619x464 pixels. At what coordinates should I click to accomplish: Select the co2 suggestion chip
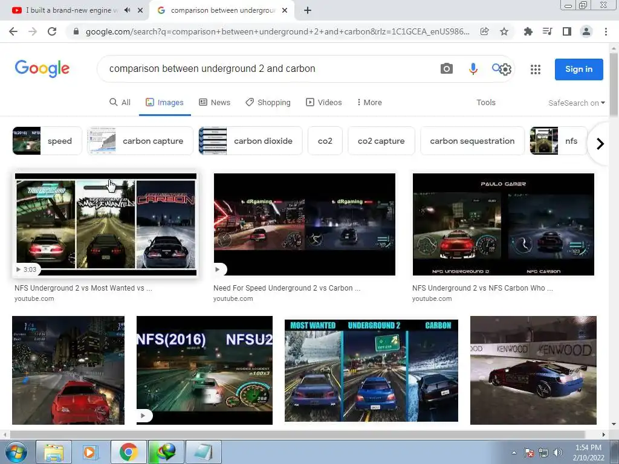(325, 141)
